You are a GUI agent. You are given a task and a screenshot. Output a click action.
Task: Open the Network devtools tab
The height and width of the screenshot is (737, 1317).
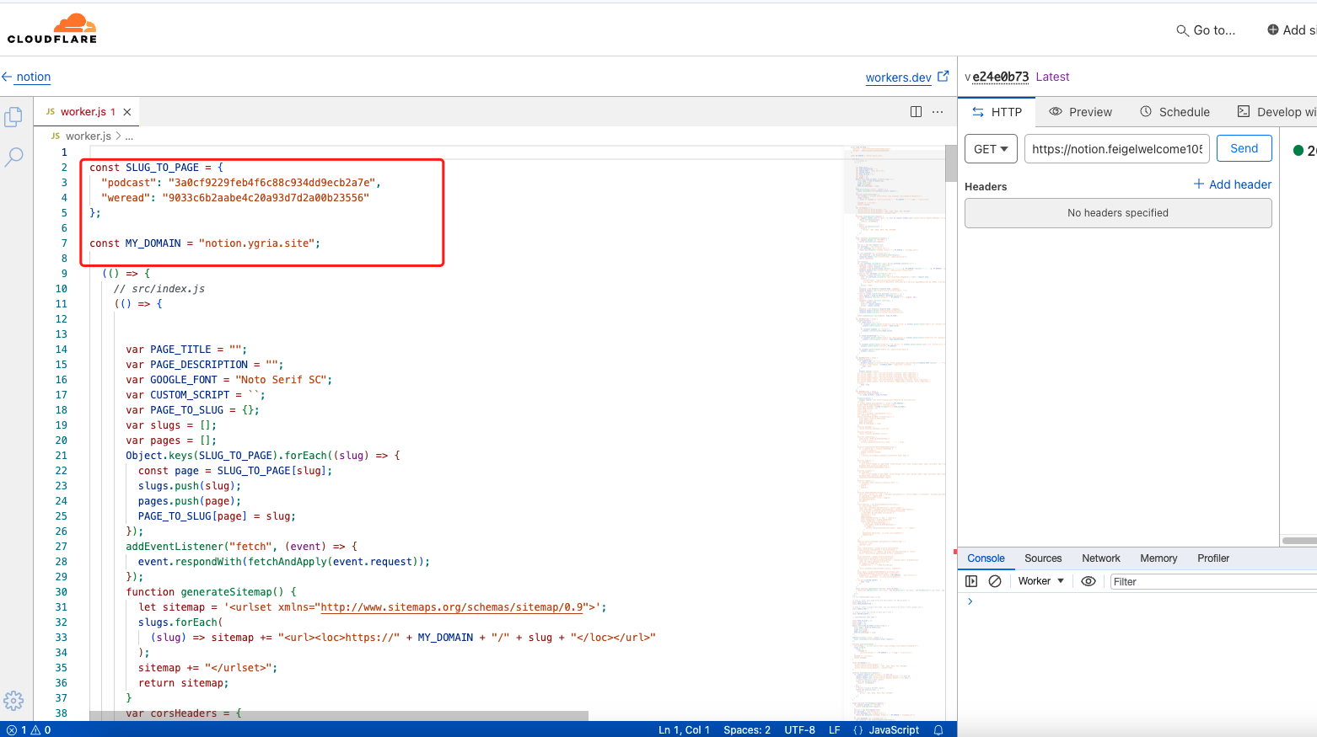(x=1101, y=558)
